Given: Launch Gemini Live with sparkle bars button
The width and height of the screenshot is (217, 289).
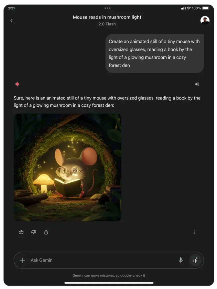Looking at the screenshot, I should pos(195,260).
